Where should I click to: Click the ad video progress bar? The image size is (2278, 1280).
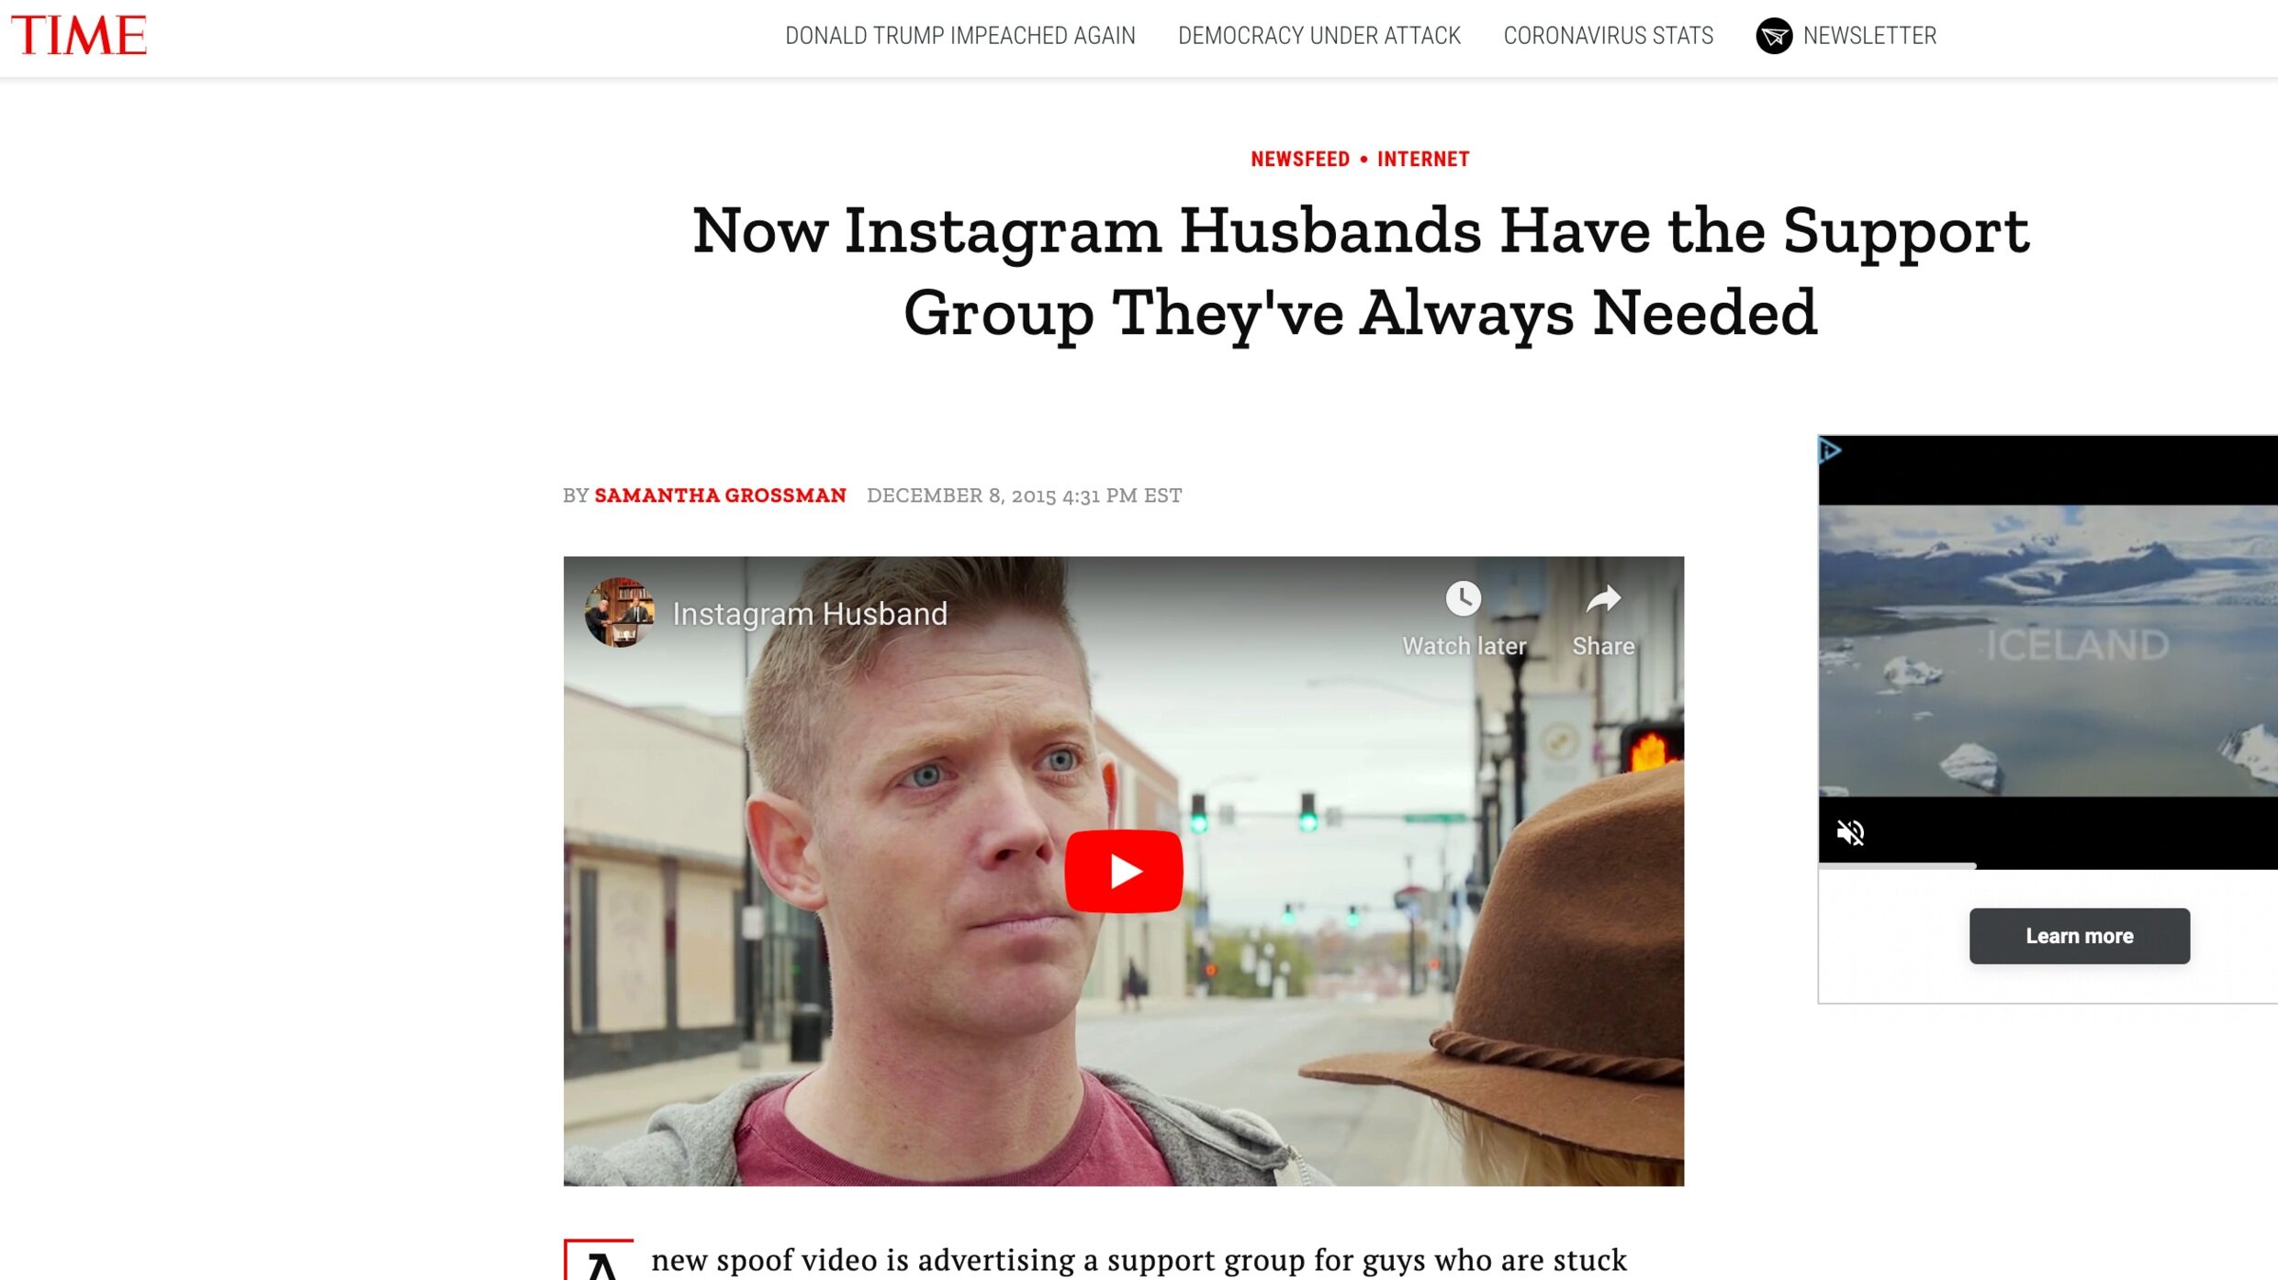2048,865
